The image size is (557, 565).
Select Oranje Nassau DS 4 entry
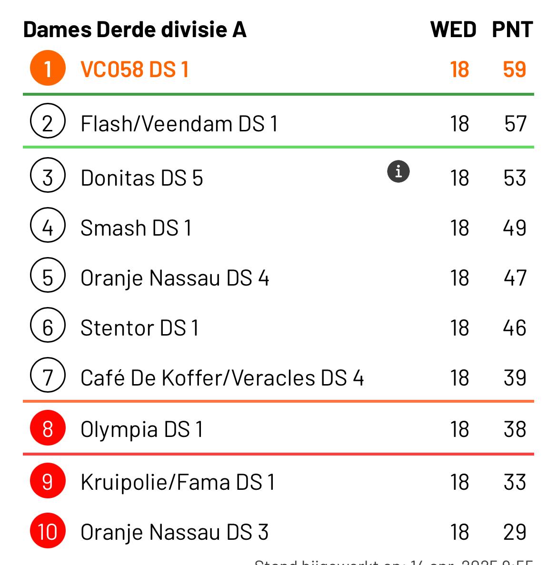[x=278, y=277]
